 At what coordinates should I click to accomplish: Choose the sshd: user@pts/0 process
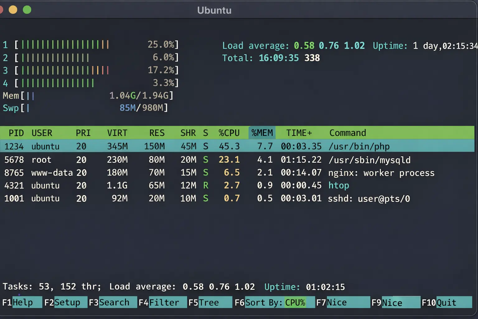point(369,198)
